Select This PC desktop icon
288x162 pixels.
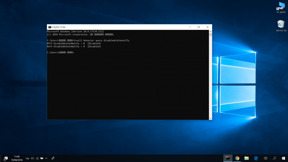[x=281, y=8]
